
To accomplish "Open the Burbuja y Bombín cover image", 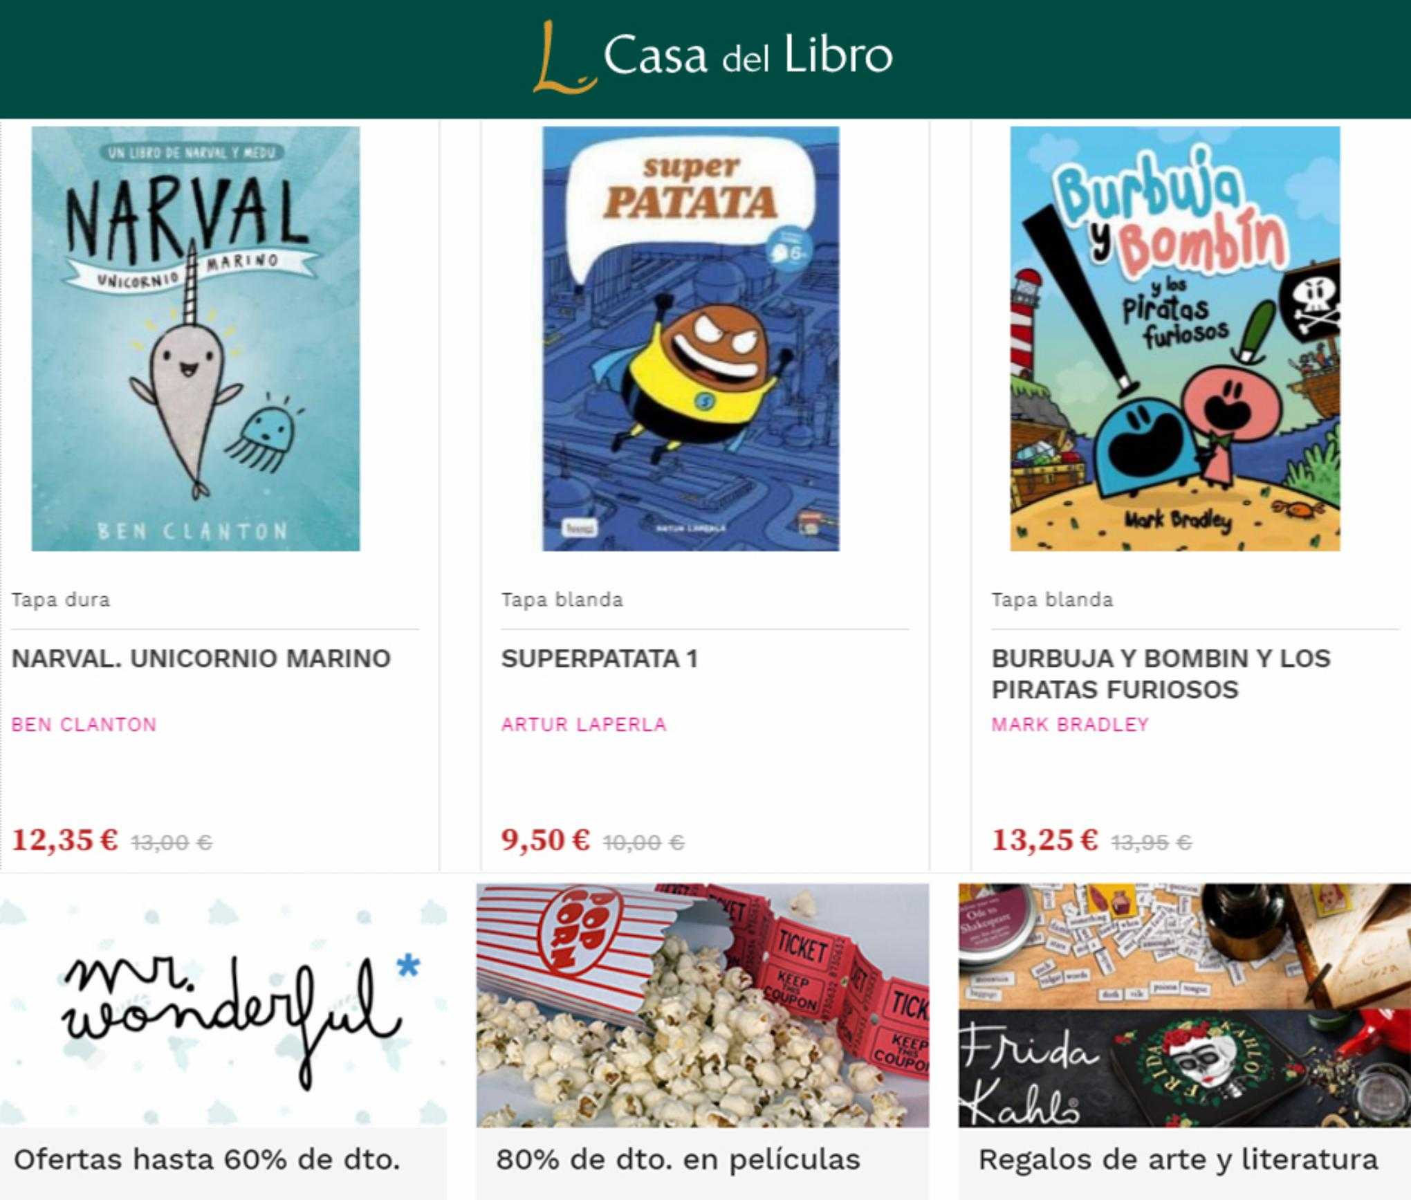I will [1175, 338].
